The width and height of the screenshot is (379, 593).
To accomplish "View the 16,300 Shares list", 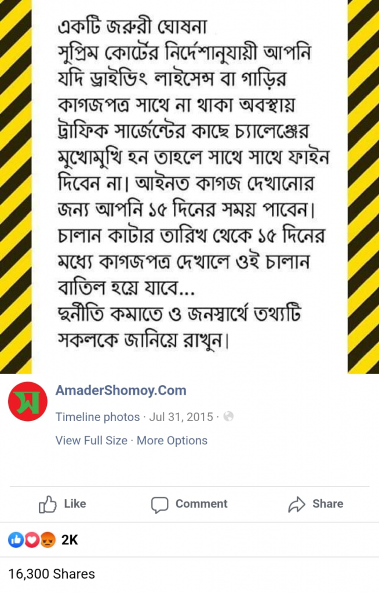I will [x=52, y=574].
